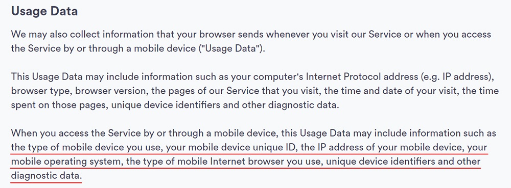Click underlined "unique device identifiers and other" in last paragraph

click(x=403, y=162)
